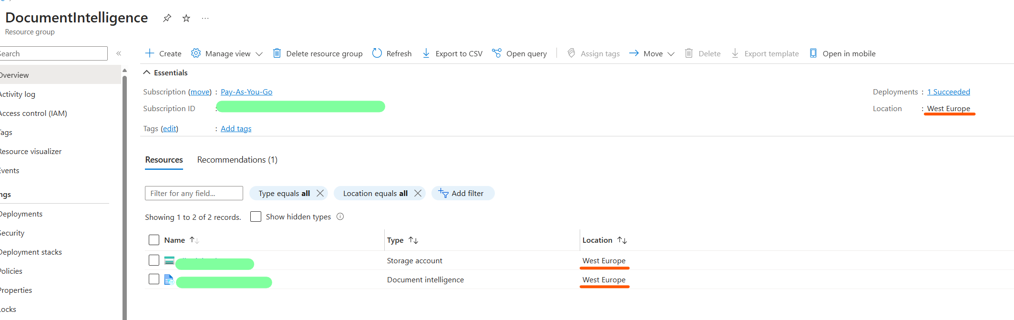Focus the Filter for any field box
Viewport: 1014px width, 320px height.
(194, 193)
